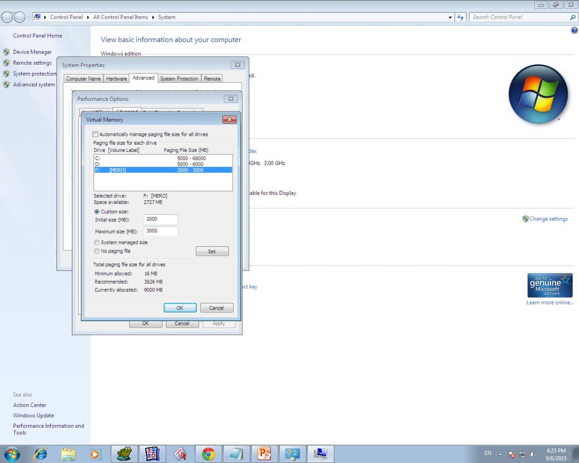This screenshot has width=579, height=463.
Task: Enable automatically manage paging file size checkbox
Action: [95, 134]
